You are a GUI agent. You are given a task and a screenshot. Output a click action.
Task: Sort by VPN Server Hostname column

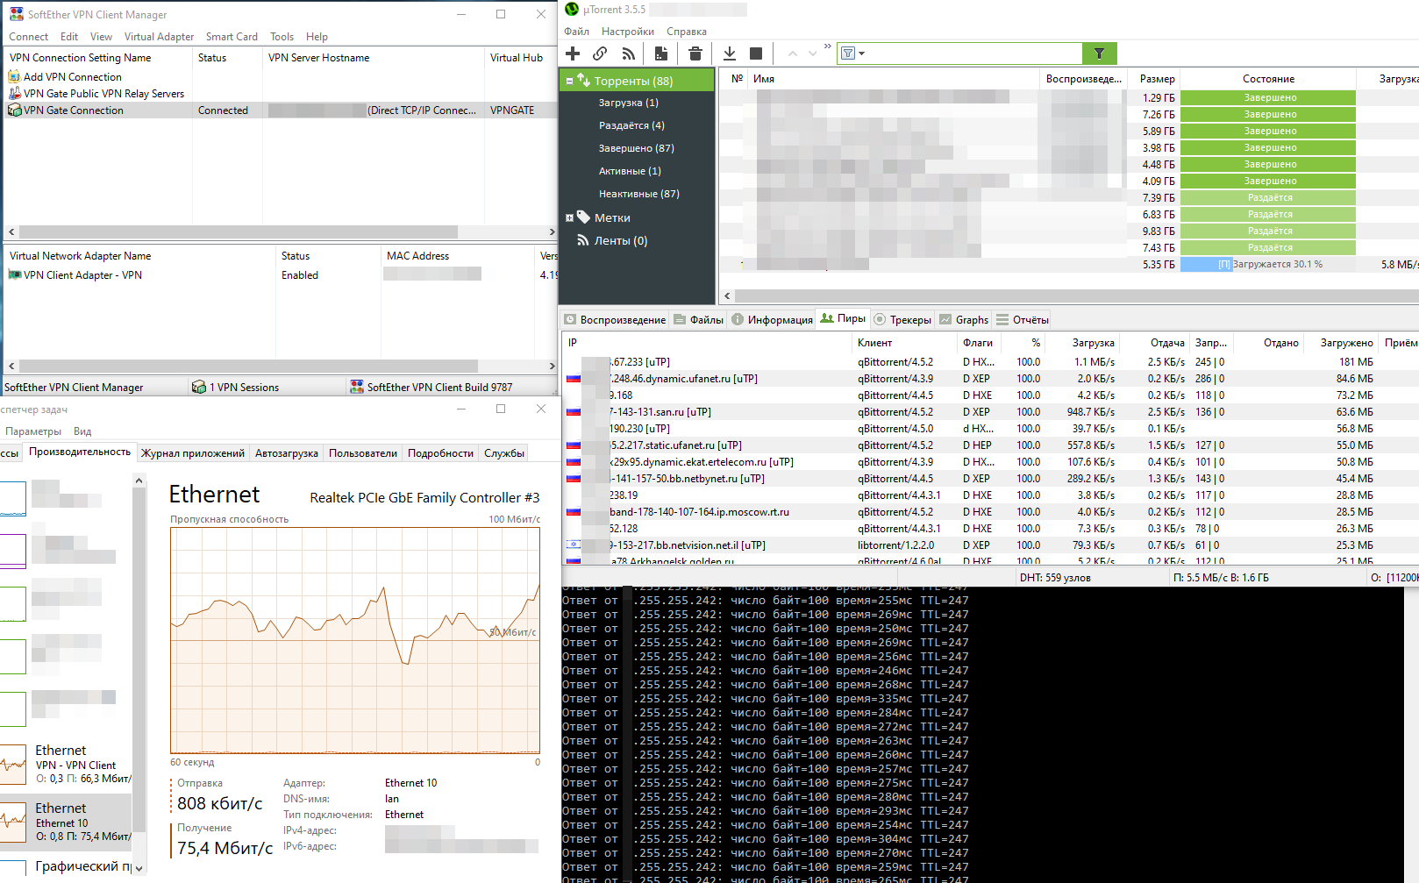[373, 58]
